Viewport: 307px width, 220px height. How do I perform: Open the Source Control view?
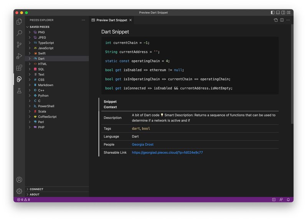coord(19,44)
